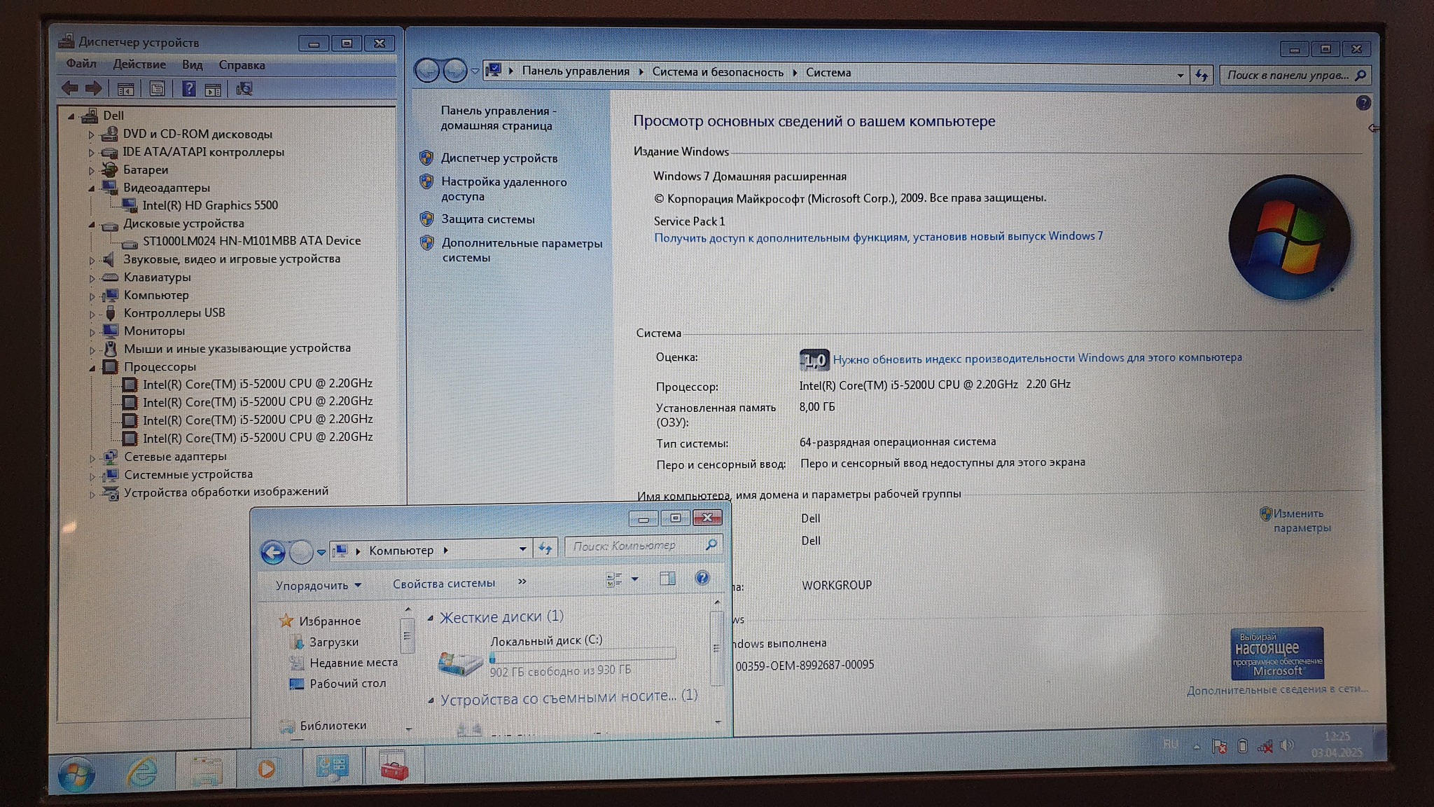Click the Scan for hardware changes toolbar icon

244,89
